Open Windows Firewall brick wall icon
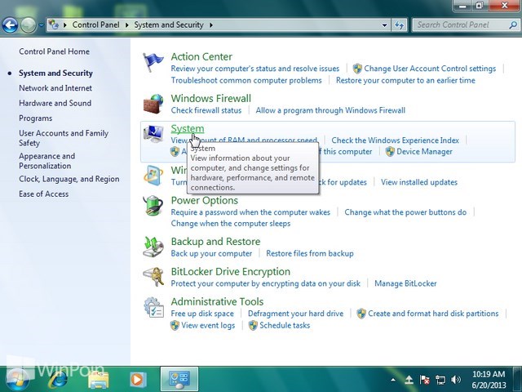The image size is (522, 392). tap(153, 104)
